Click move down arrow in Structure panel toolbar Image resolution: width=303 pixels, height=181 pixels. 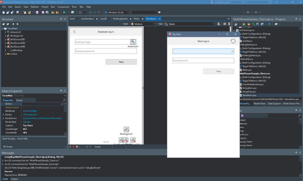pos(17,24)
